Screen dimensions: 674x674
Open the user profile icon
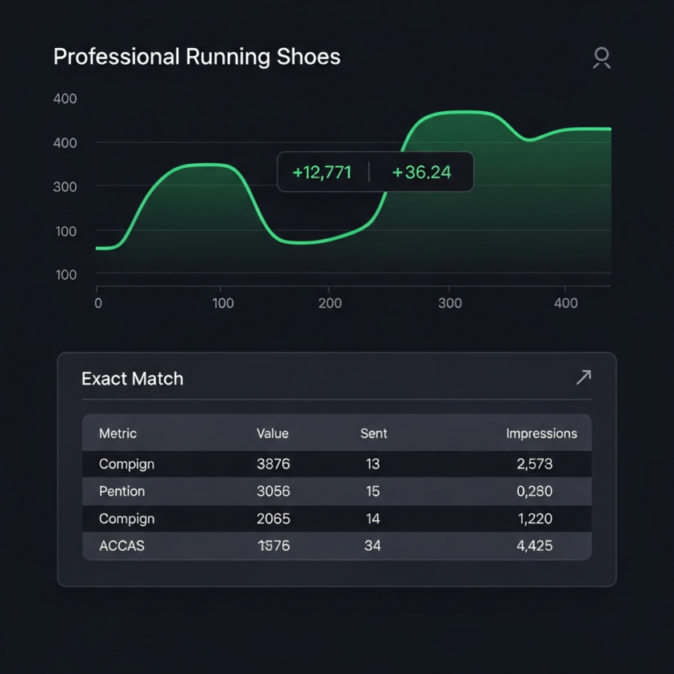601,58
